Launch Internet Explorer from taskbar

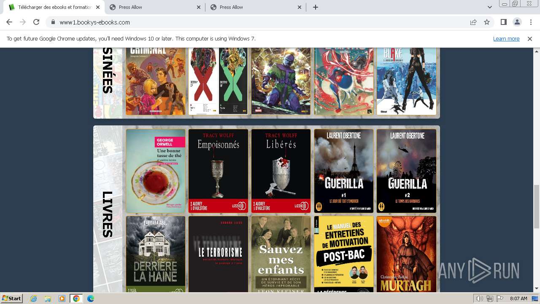(x=34, y=299)
